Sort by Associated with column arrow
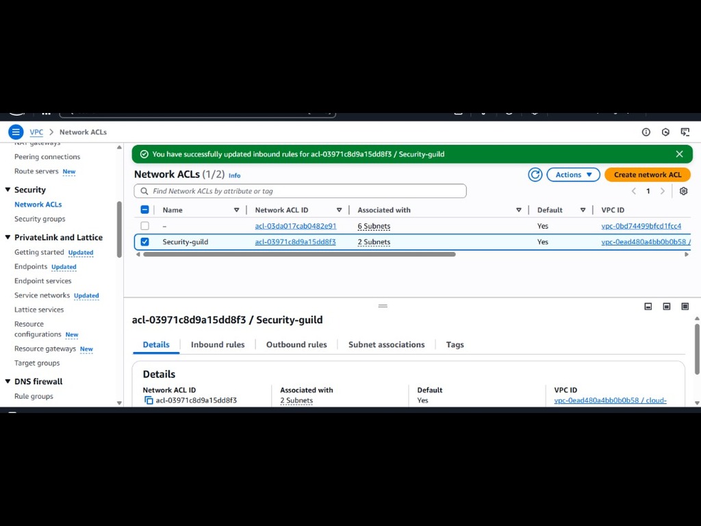The height and width of the screenshot is (526, 701). (519, 210)
